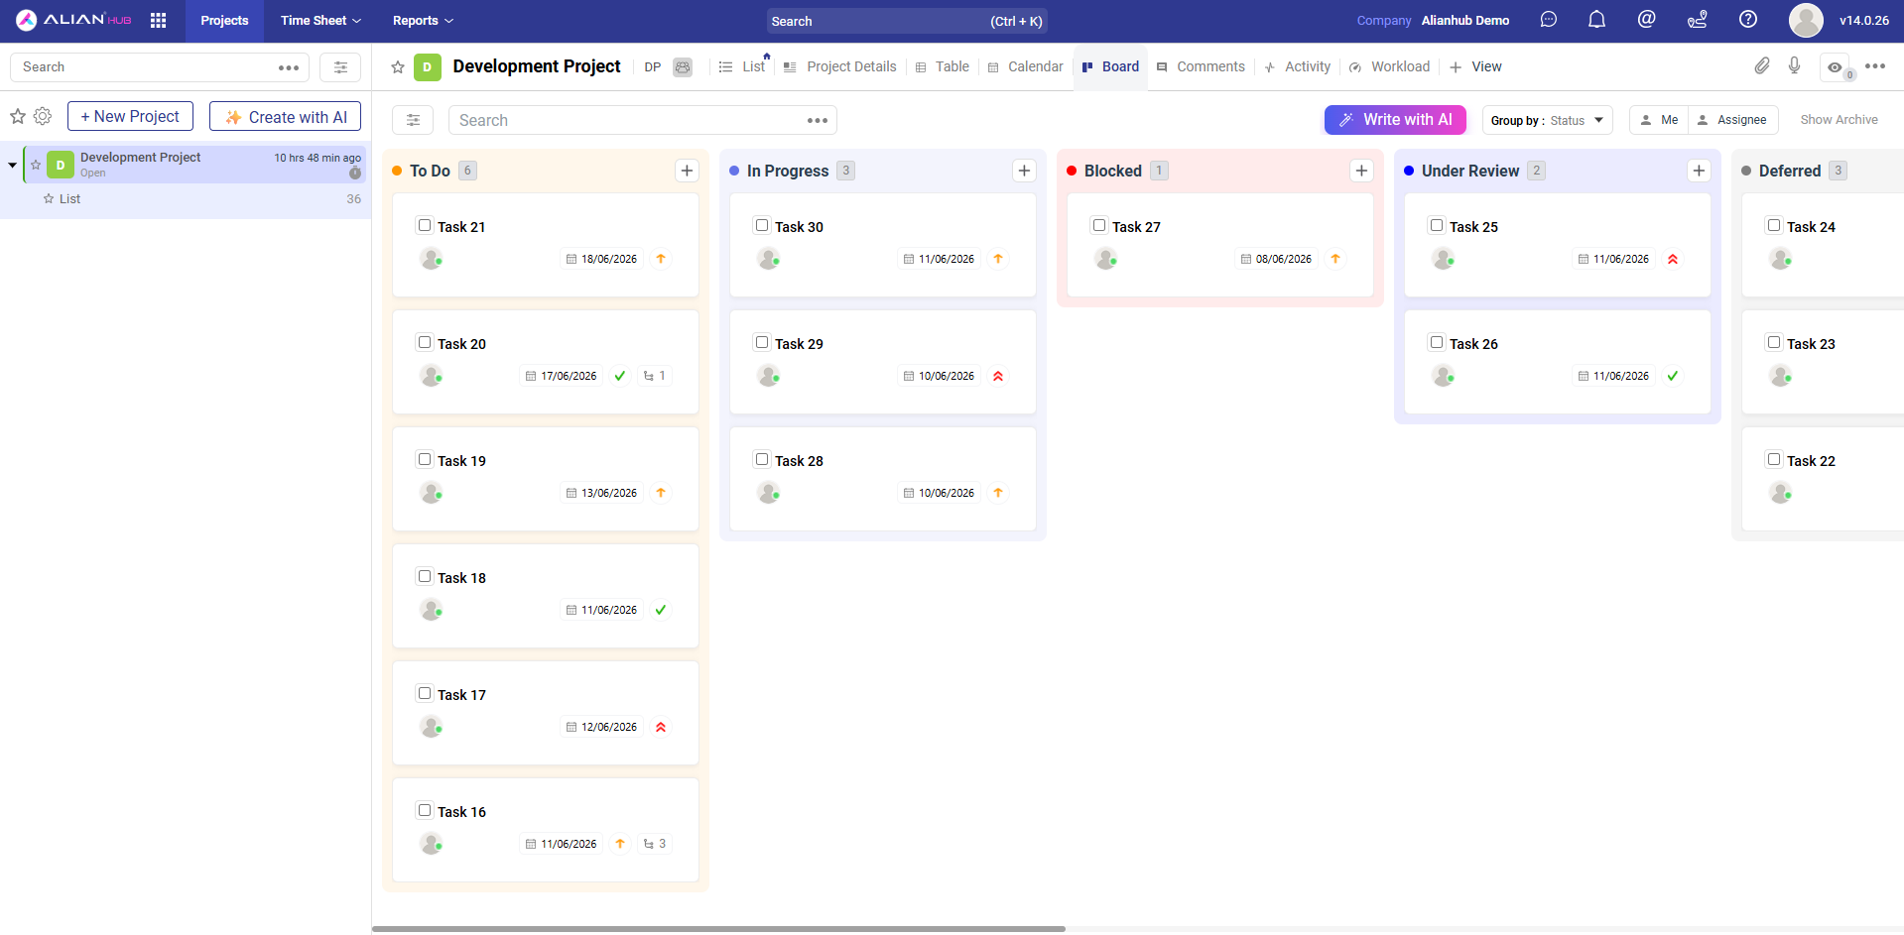Open sidebar search options ellipsis
The width and height of the screenshot is (1904, 935).
289,67
